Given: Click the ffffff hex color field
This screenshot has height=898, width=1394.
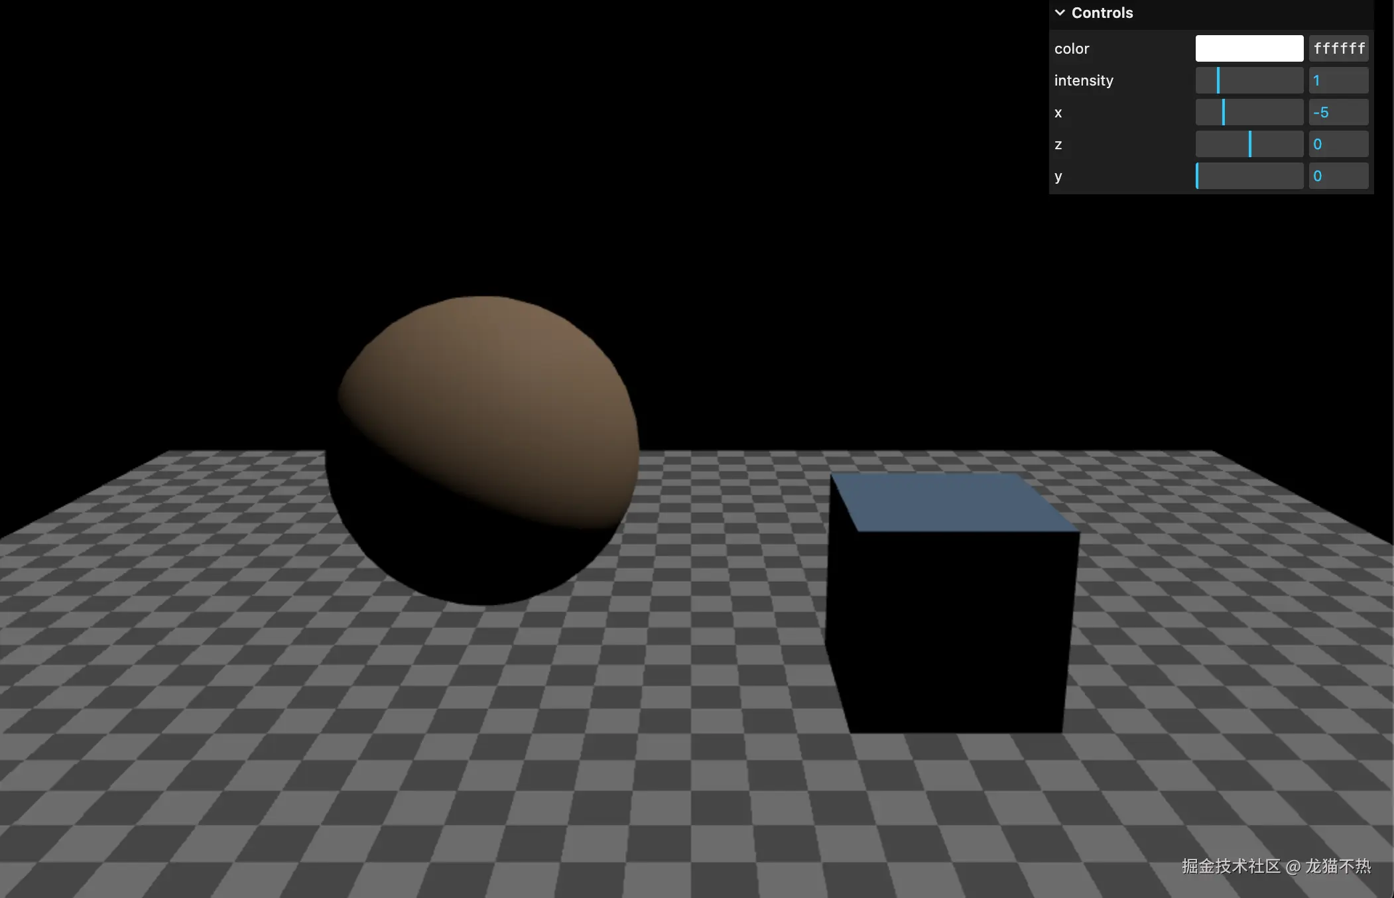Looking at the screenshot, I should click(1338, 48).
